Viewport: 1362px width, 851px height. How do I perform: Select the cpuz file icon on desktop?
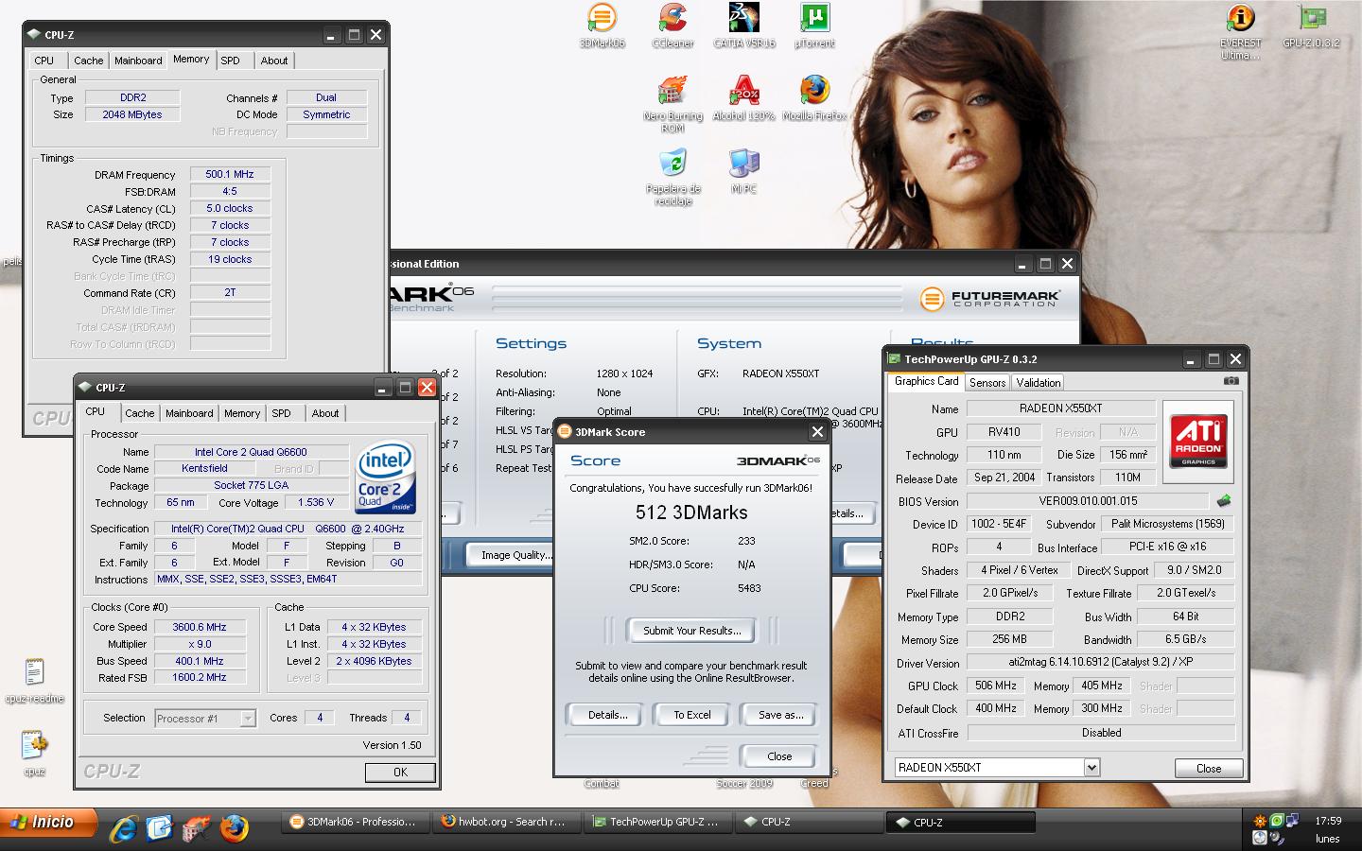(x=34, y=754)
